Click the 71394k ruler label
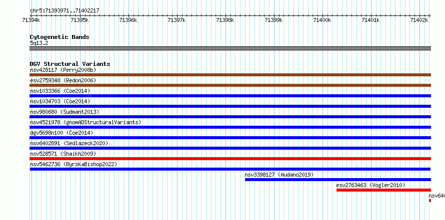 (31, 20)
